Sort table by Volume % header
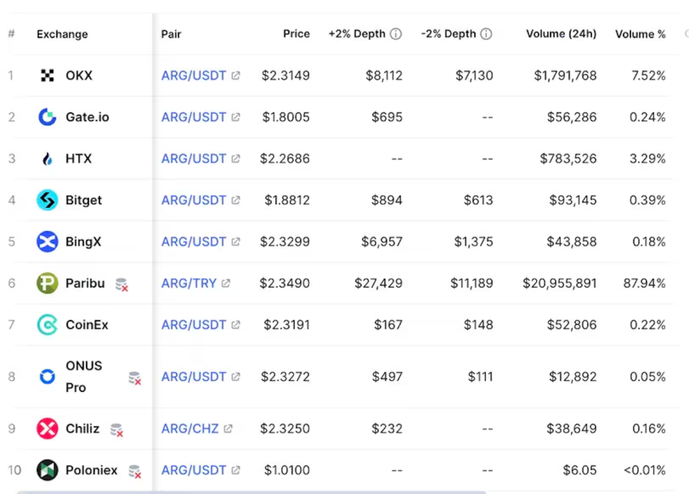689x494 pixels. (641, 34)
